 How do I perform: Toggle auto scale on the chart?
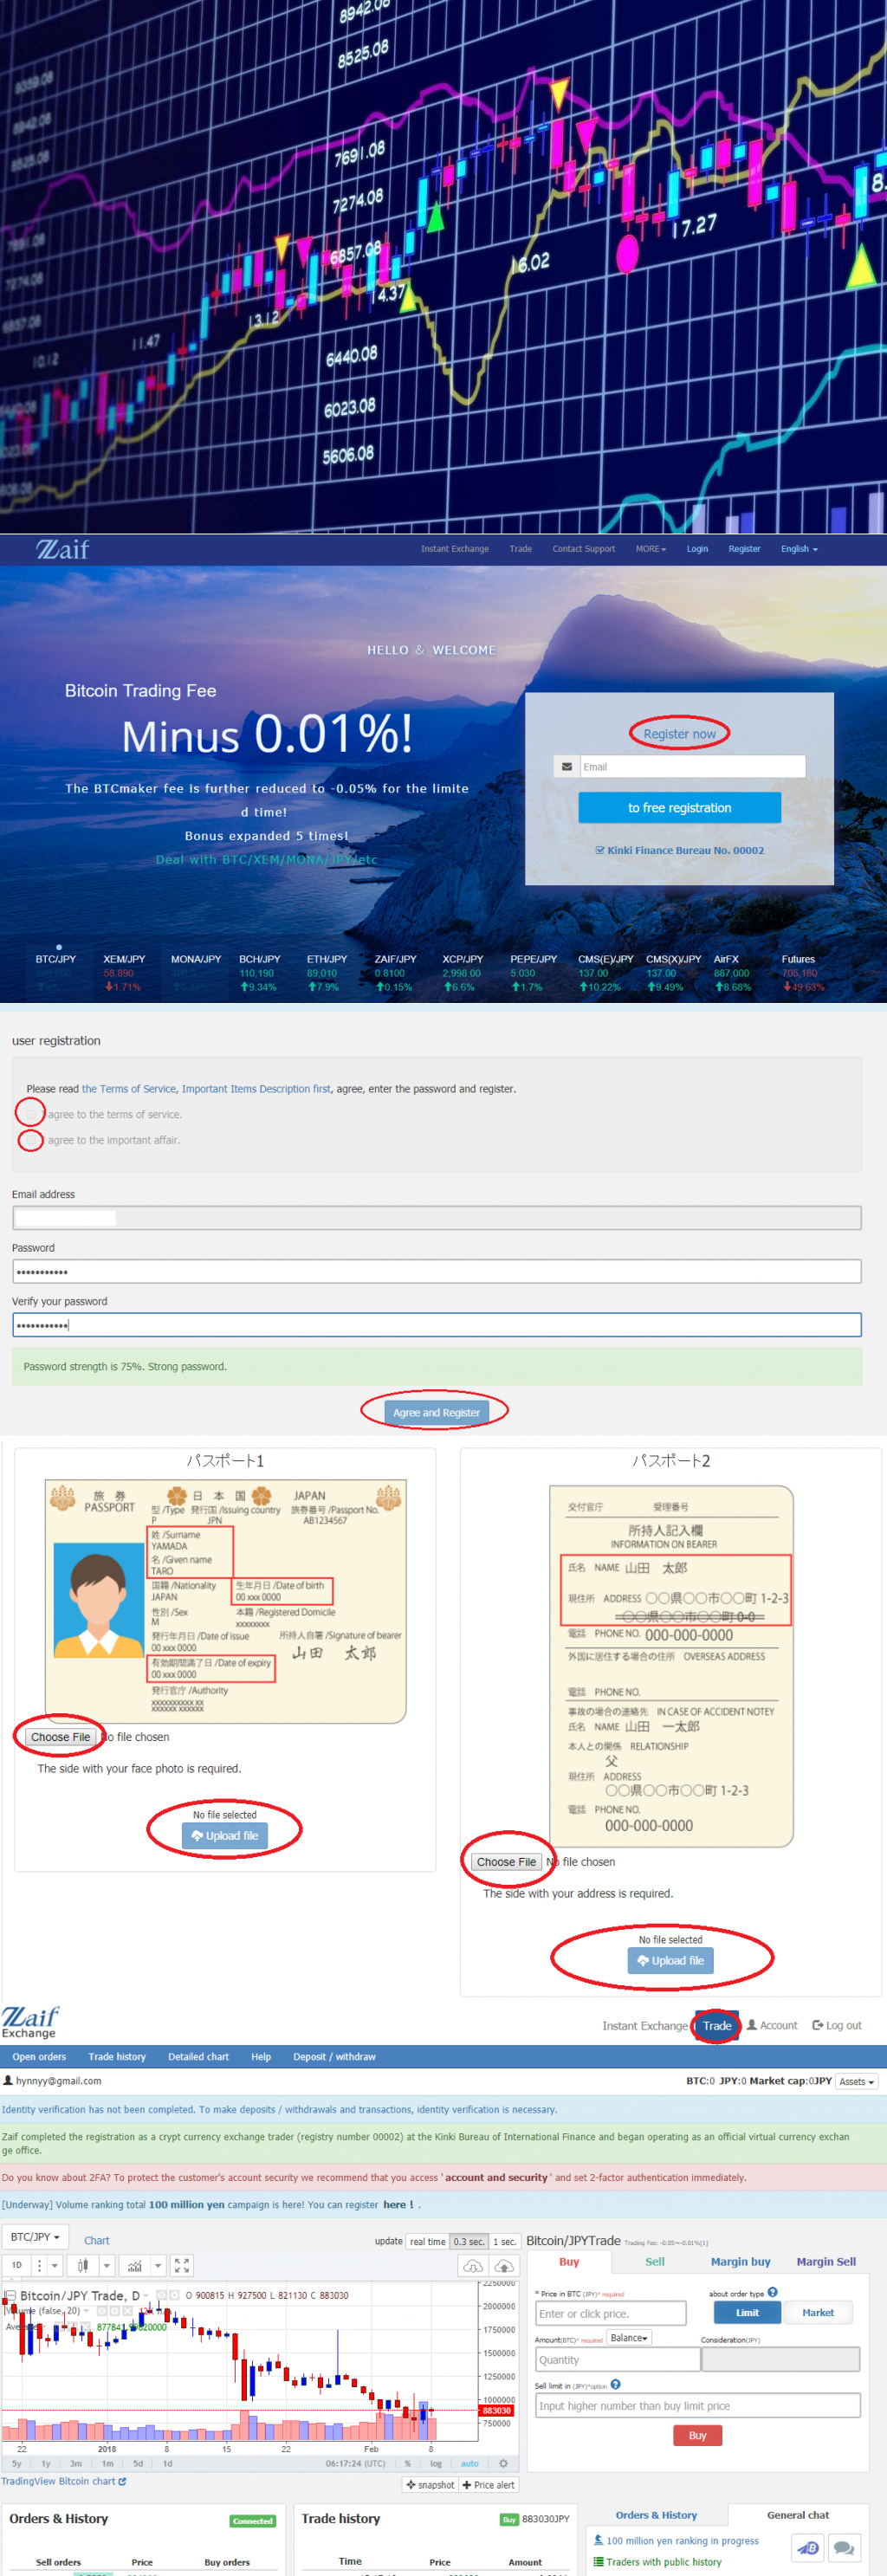469,2463
